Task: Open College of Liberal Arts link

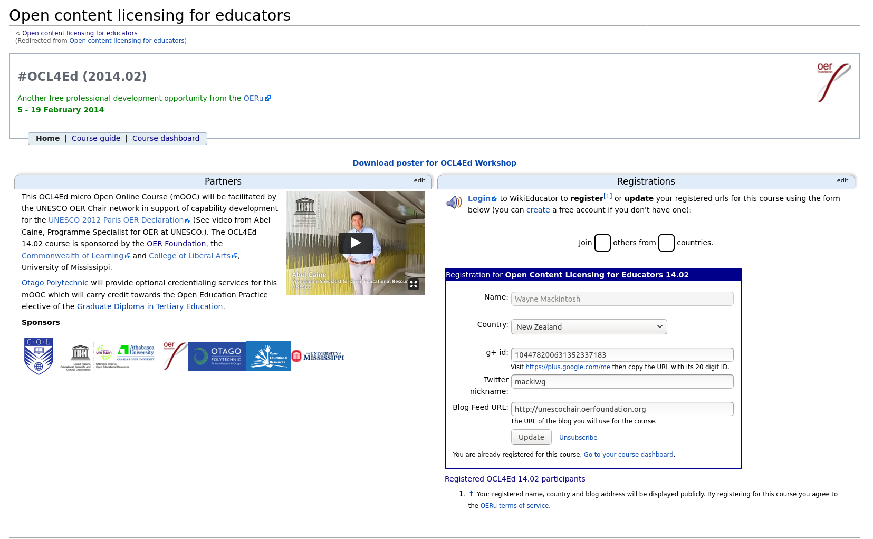Action: [189, 256]
